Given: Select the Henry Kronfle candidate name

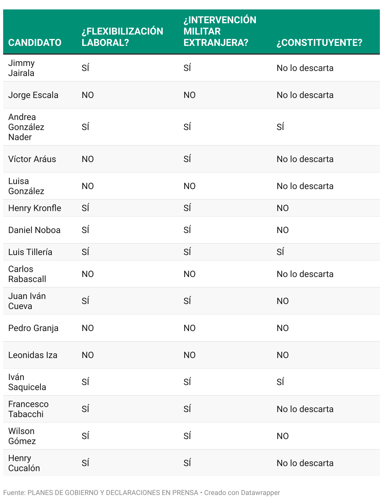Looking at the screenshot, I should 35,208.
